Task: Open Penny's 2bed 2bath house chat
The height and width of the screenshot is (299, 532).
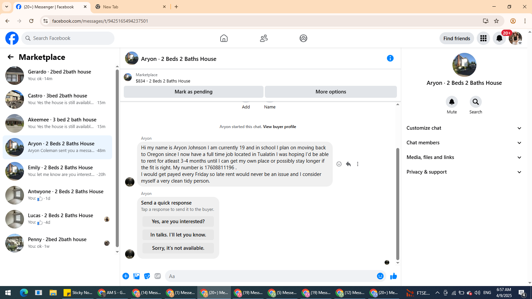Action: point(58,243)
